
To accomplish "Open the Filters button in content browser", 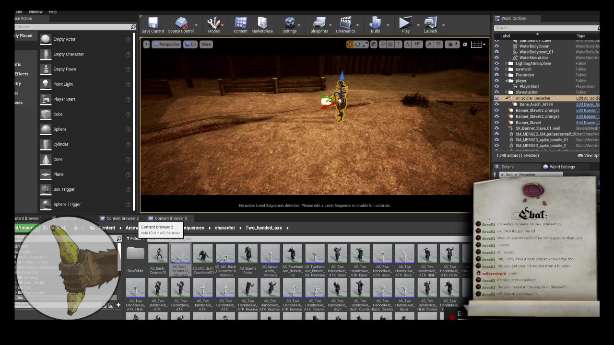I will 134,239.
